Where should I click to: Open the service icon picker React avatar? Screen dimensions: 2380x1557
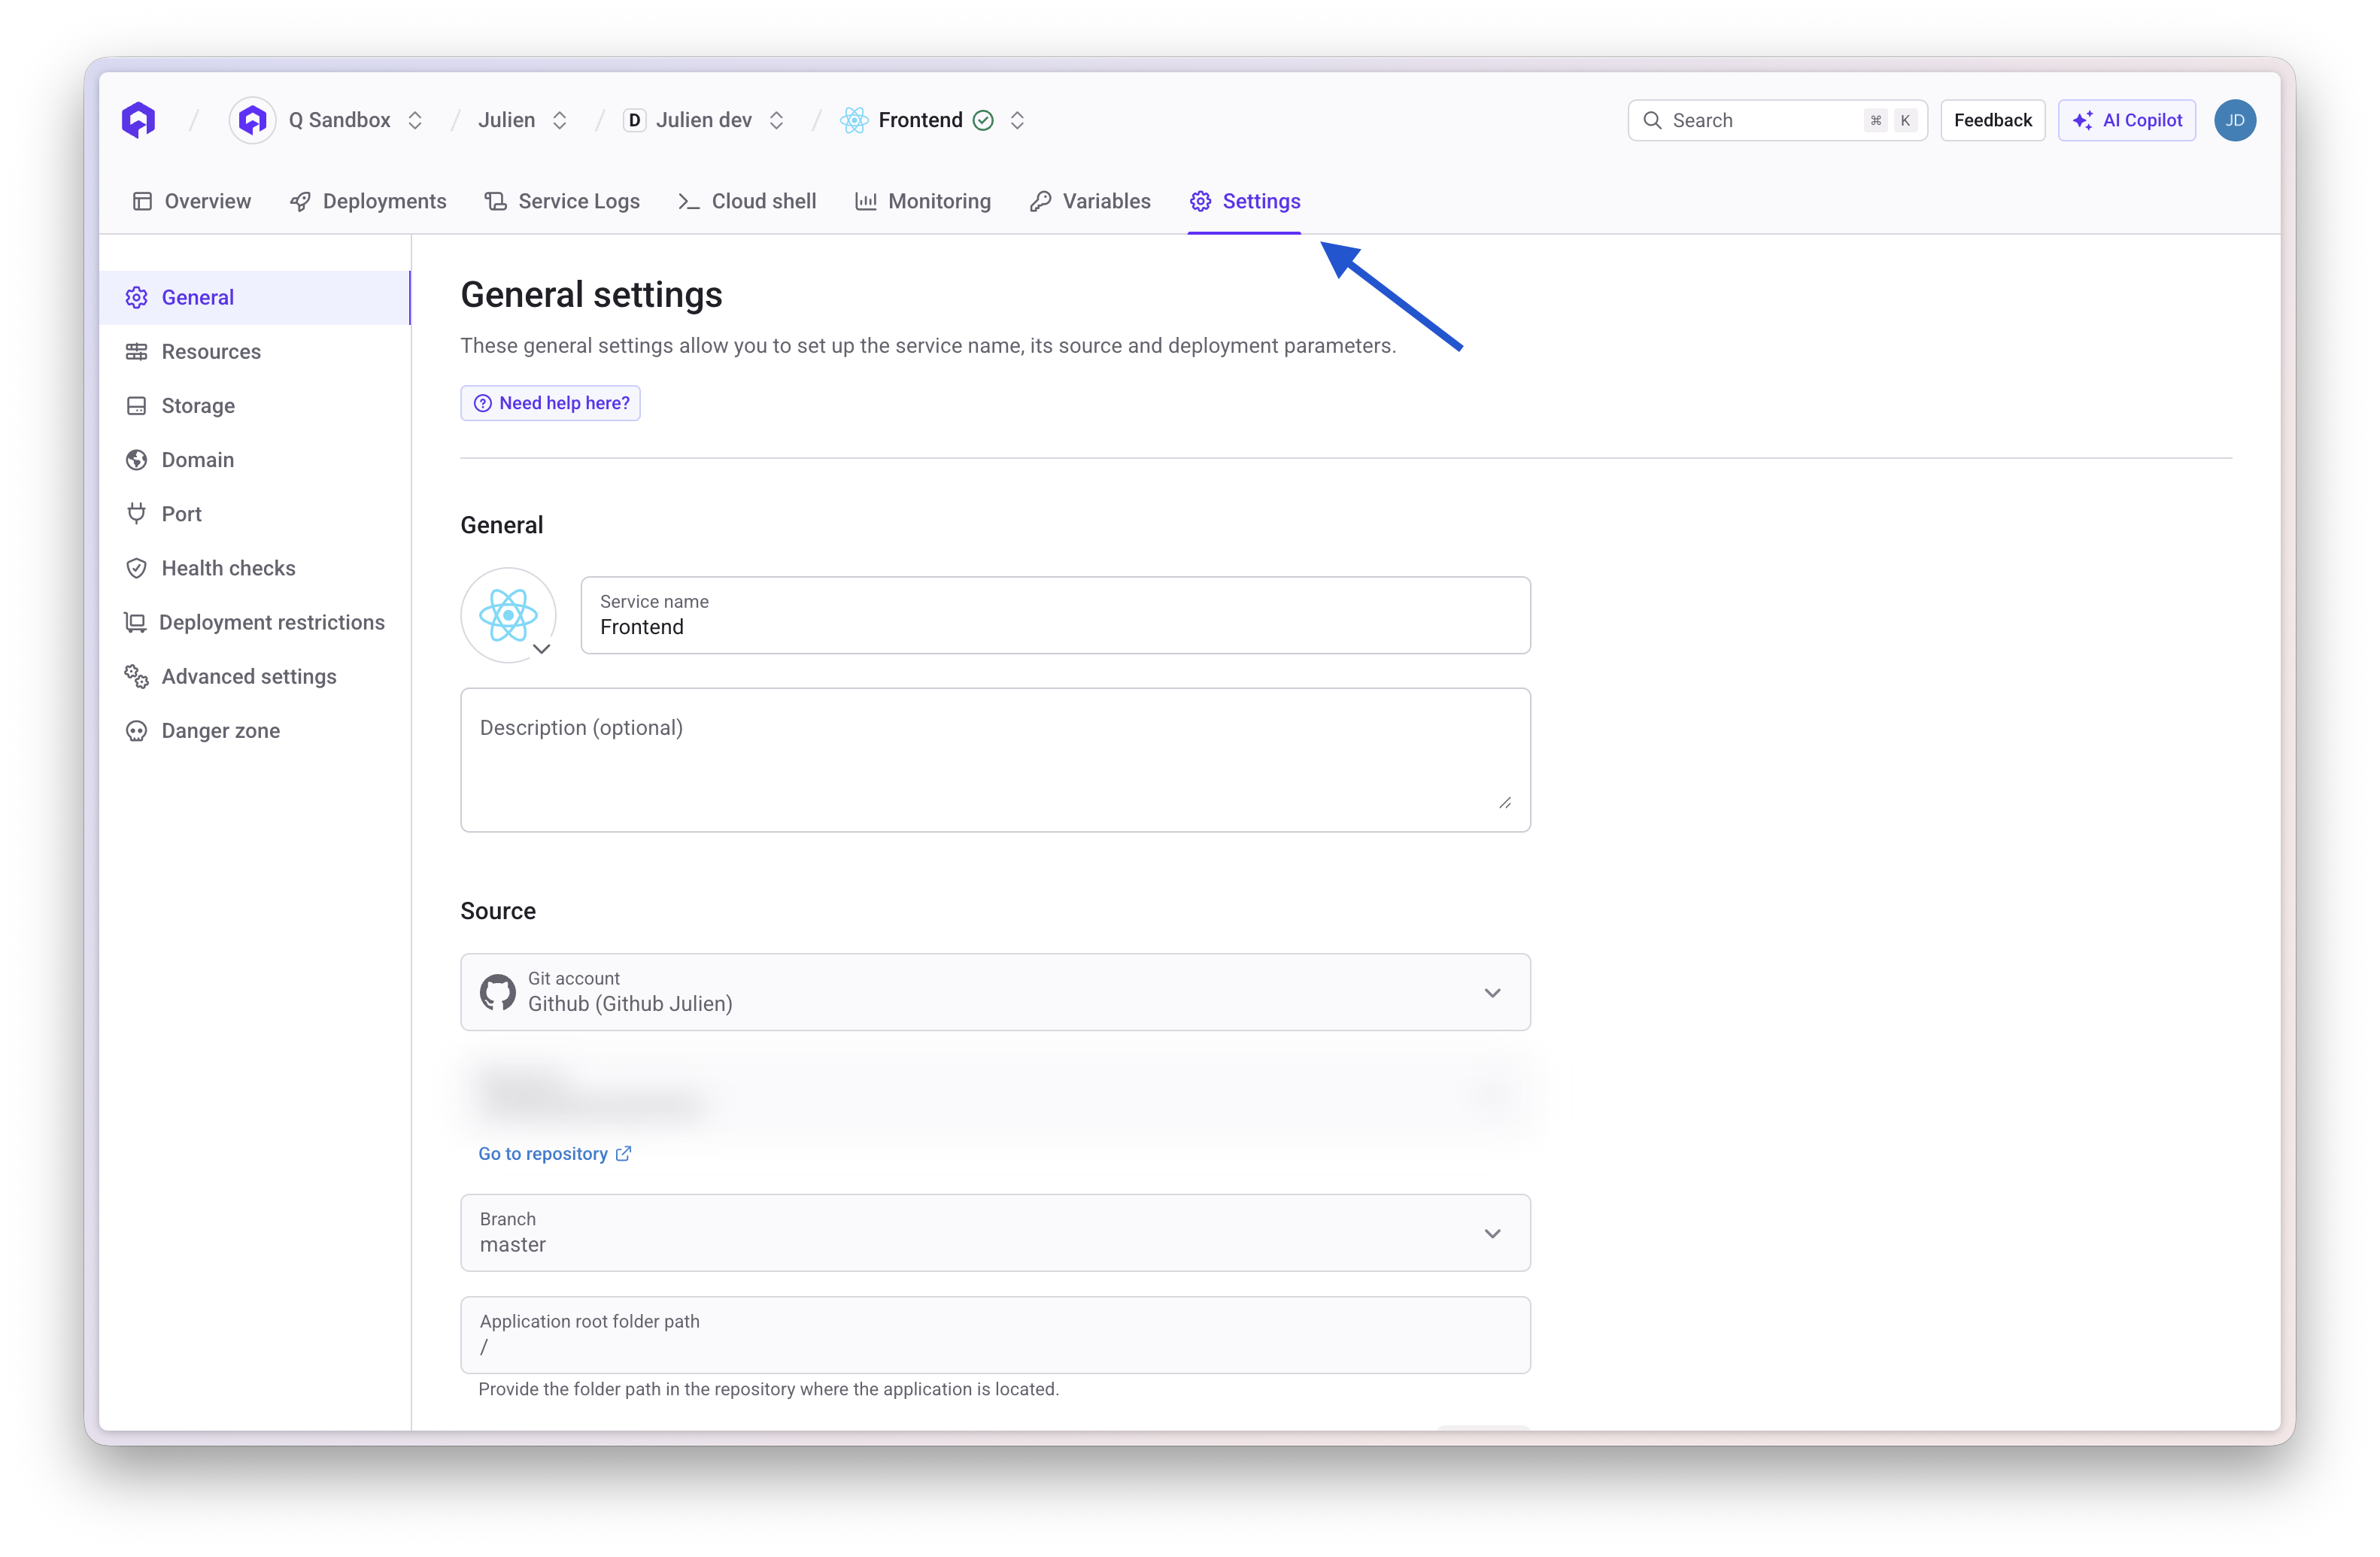pyautogui.click(x=508, y=615)
